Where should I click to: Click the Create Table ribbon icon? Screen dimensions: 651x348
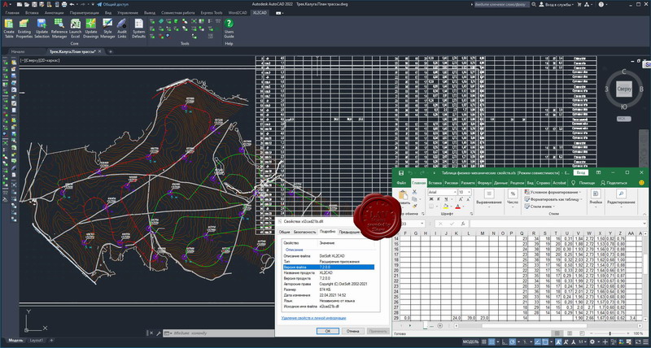point(9,28)
